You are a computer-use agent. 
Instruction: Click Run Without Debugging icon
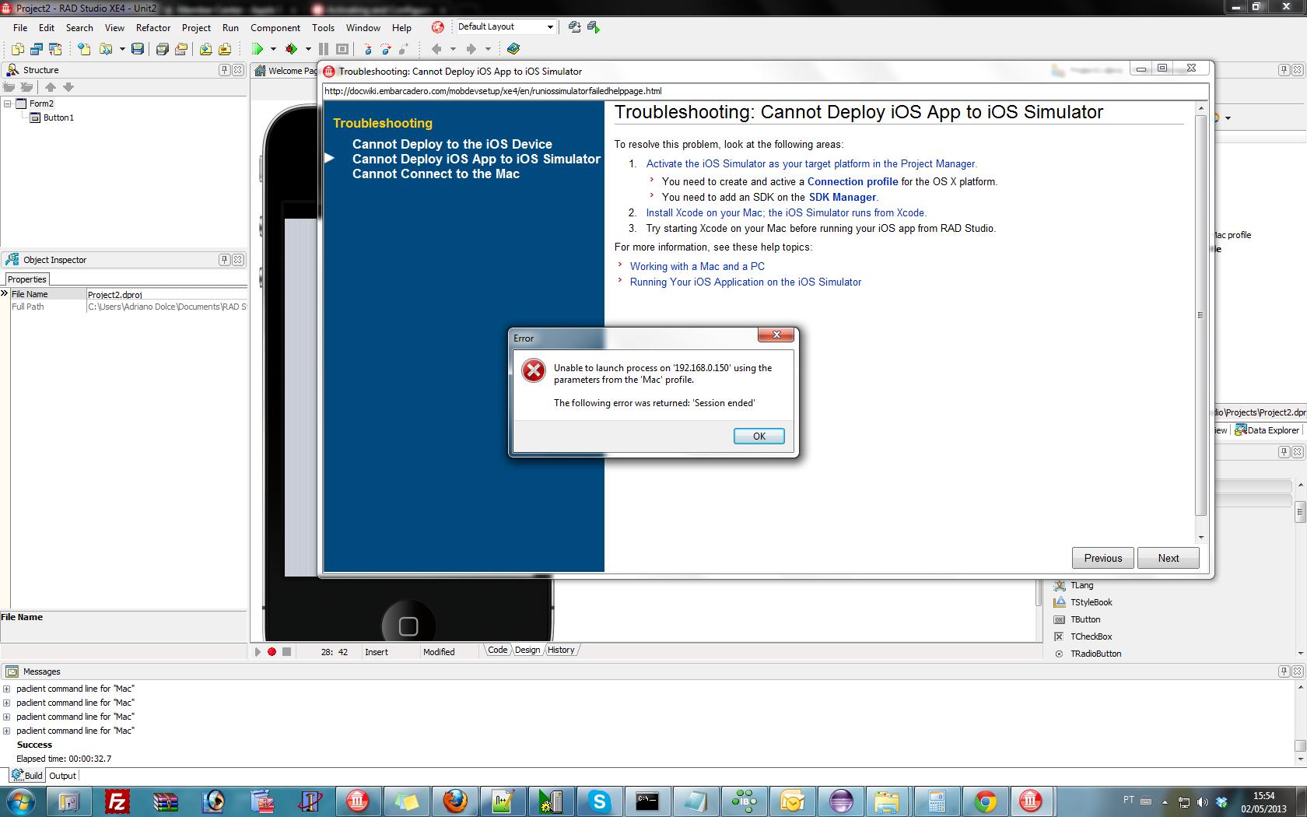click(x=291, y=49)
